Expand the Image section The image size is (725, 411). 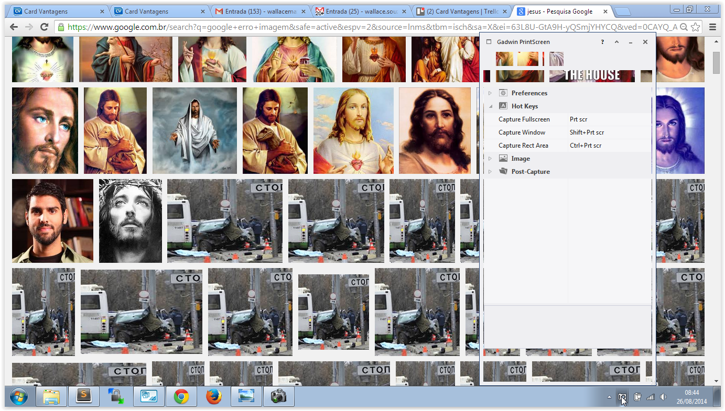[490, 158]
